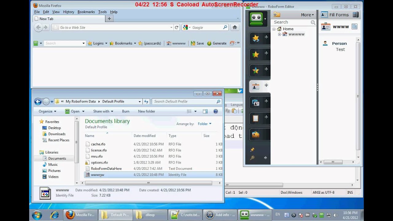Click the Google search magnifier icon in Firefox
This screenshot has height=221, width=393.
(225, 27)
